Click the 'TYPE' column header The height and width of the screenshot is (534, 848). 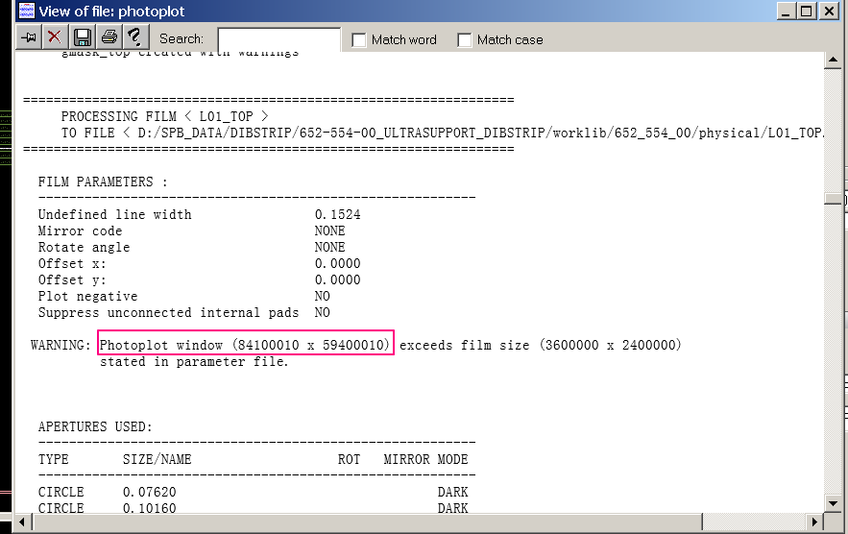(x=53, y=459)
